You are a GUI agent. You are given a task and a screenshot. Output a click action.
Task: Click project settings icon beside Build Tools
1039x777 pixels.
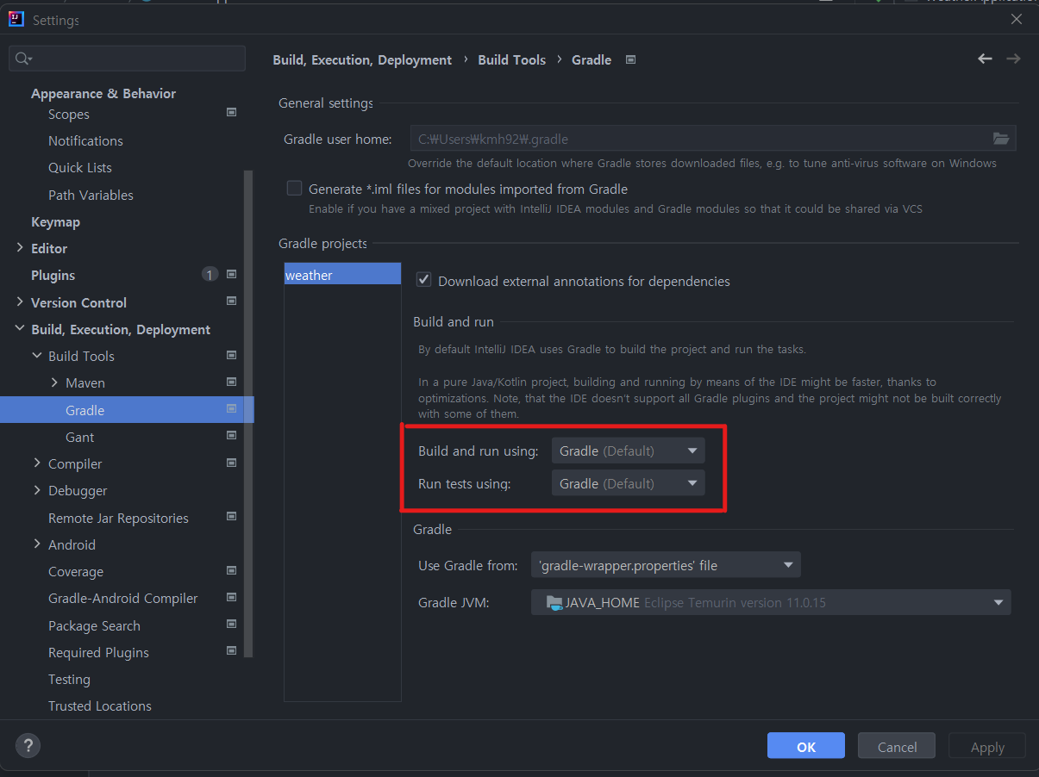pos(231,355)
